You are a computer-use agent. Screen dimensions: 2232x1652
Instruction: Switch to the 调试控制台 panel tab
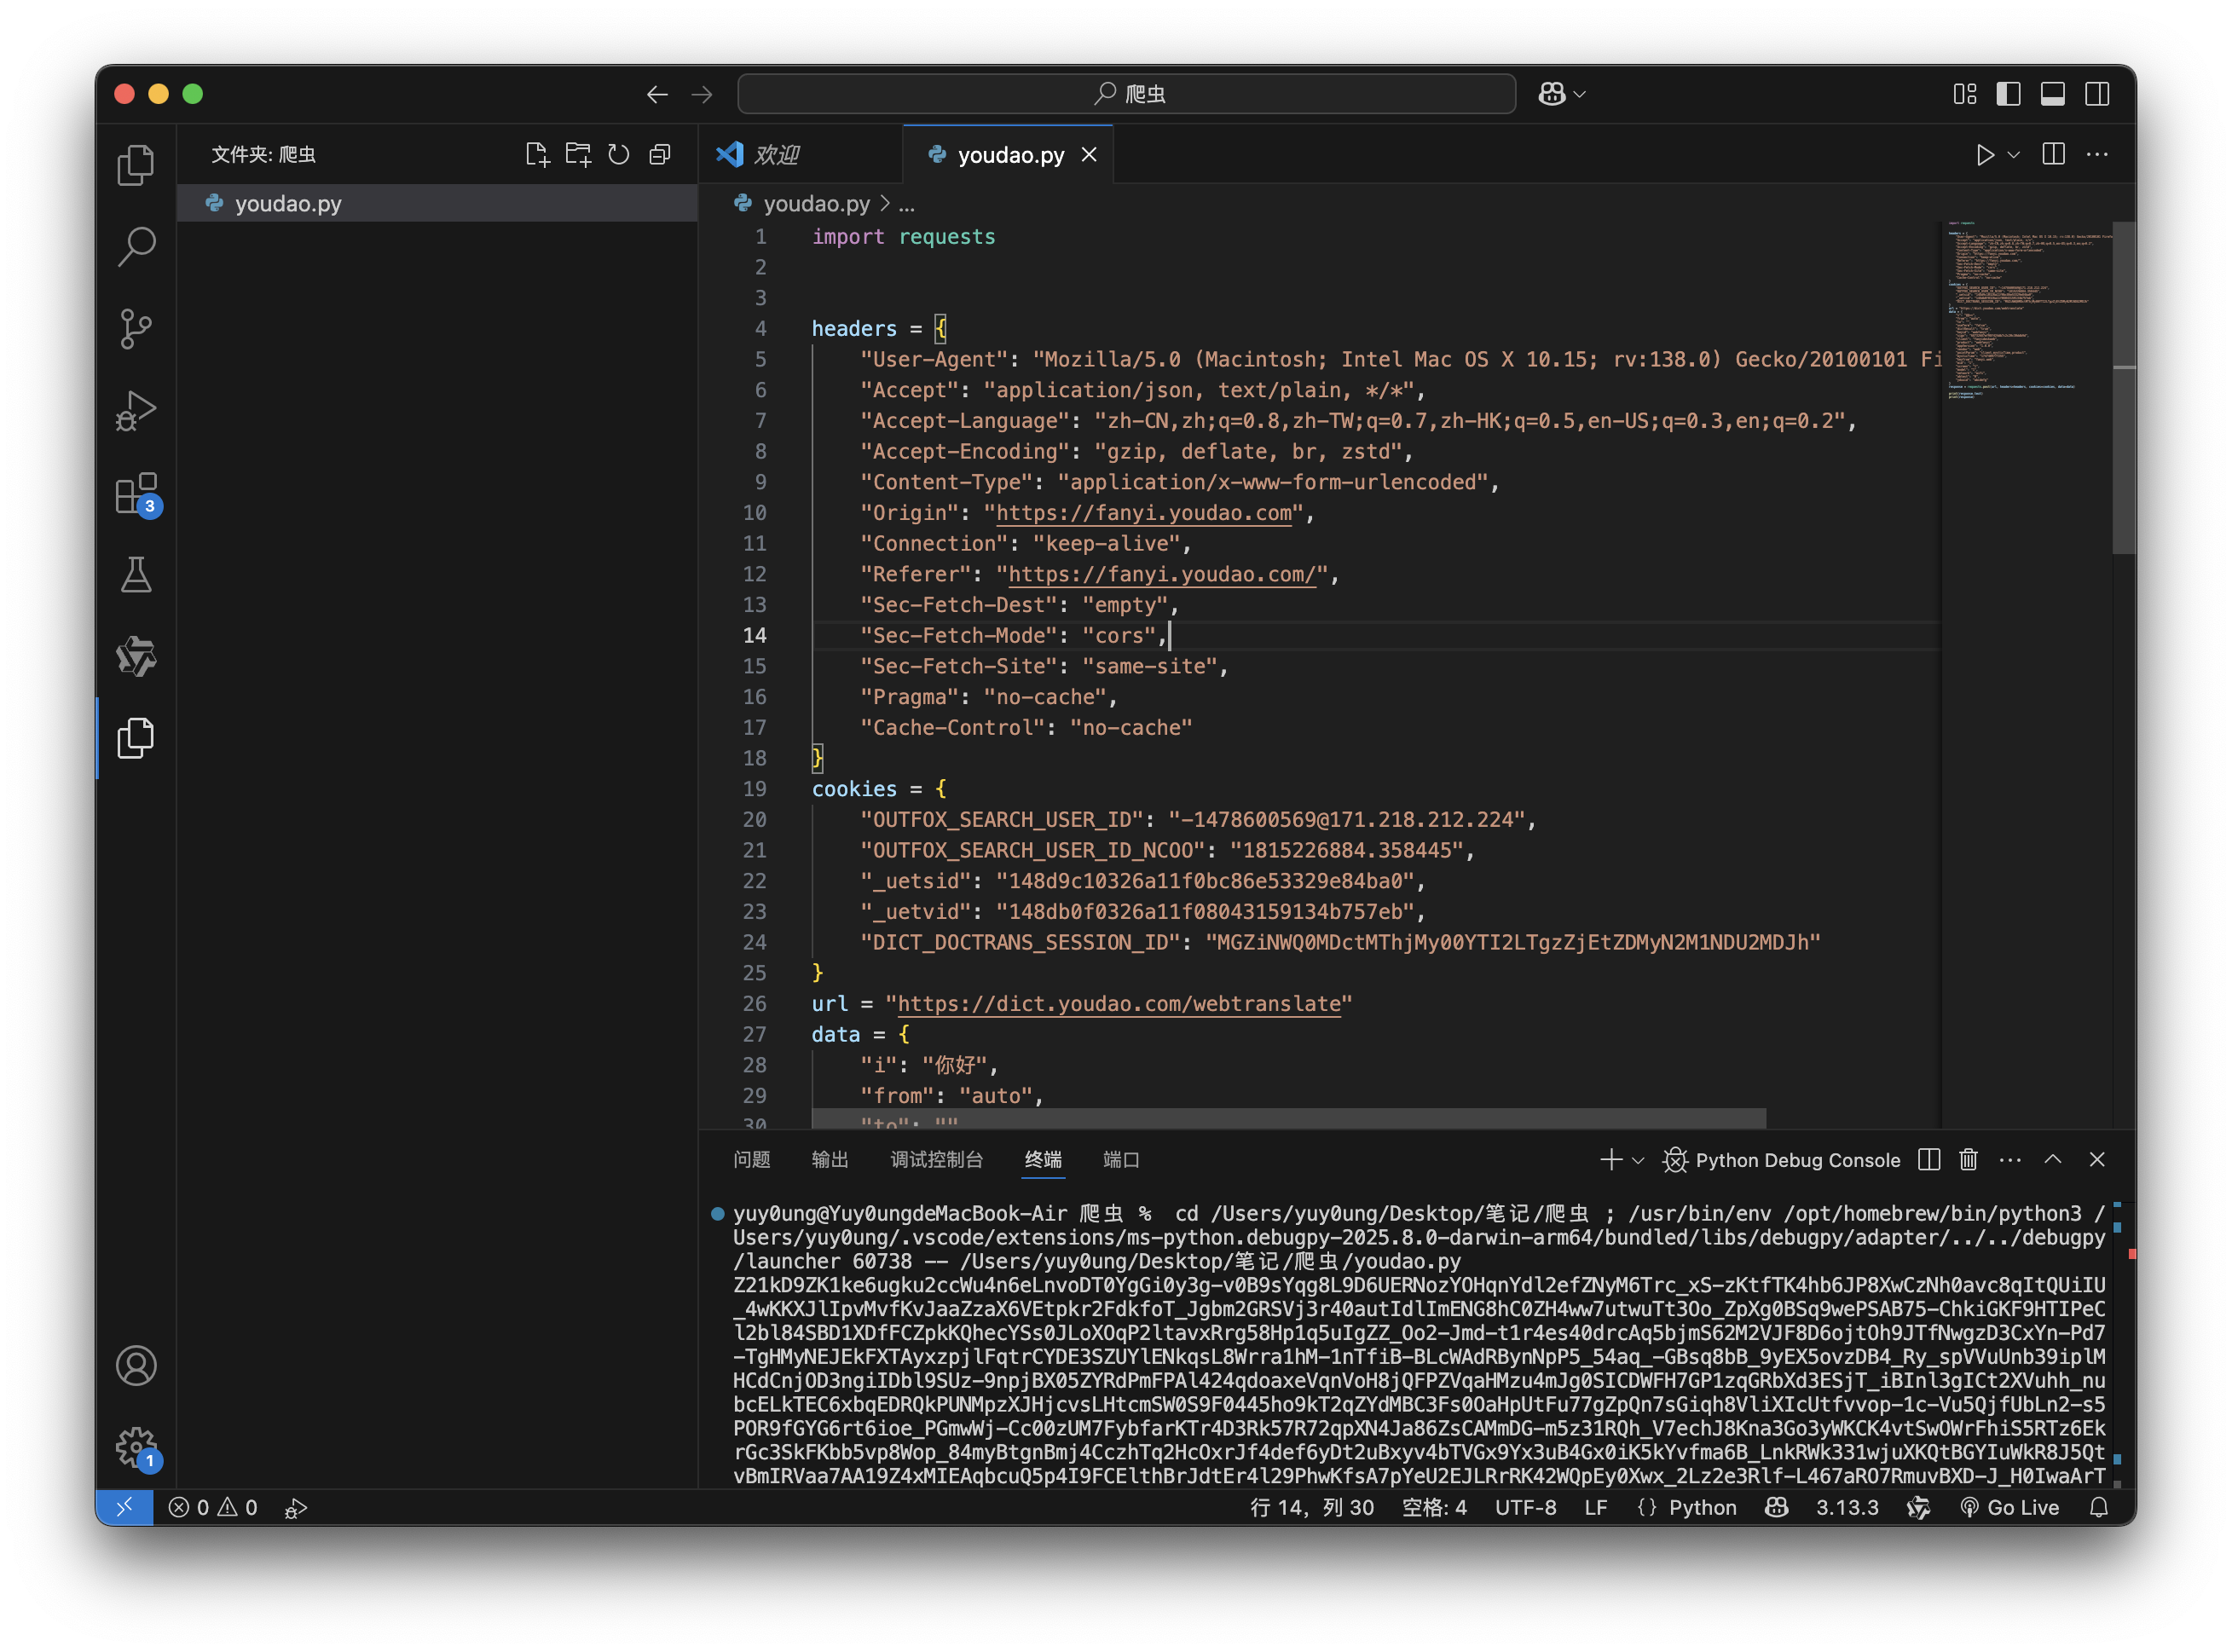click(x=936, y=1159)
